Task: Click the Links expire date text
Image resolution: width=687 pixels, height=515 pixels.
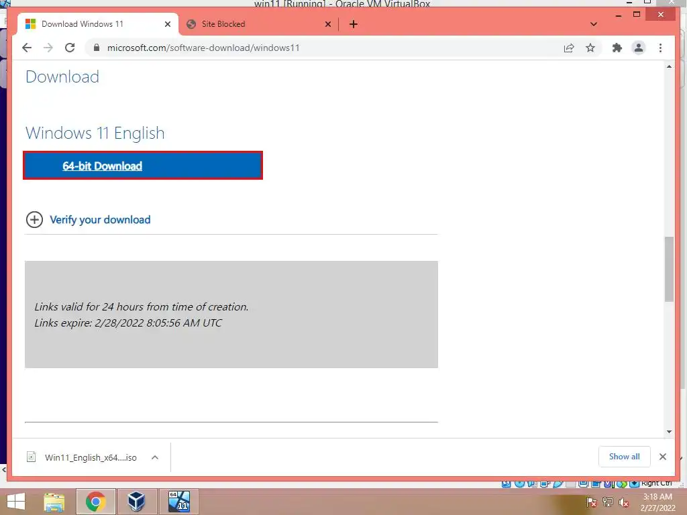Action: [x=128, y=323]
